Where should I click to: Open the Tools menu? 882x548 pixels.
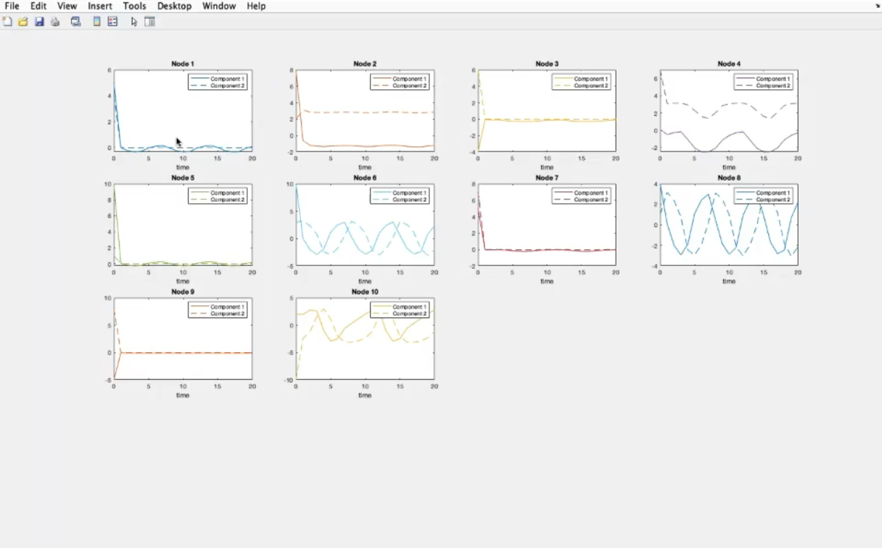[134, 6]
